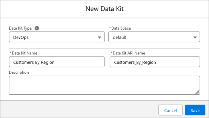Click the Data Kit API Name label
The image size is (209, 118).
tap(129, 53)
